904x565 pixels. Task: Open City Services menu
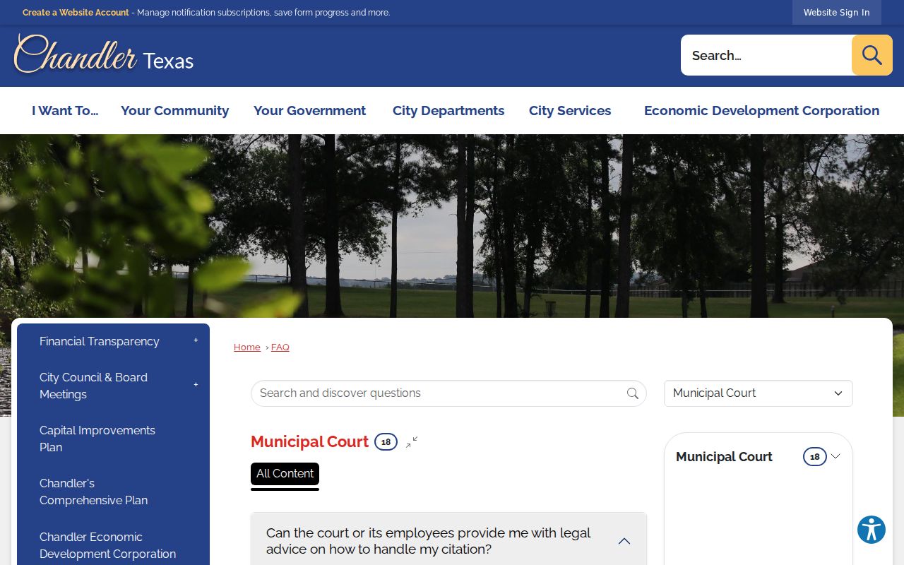click(570, 111)
